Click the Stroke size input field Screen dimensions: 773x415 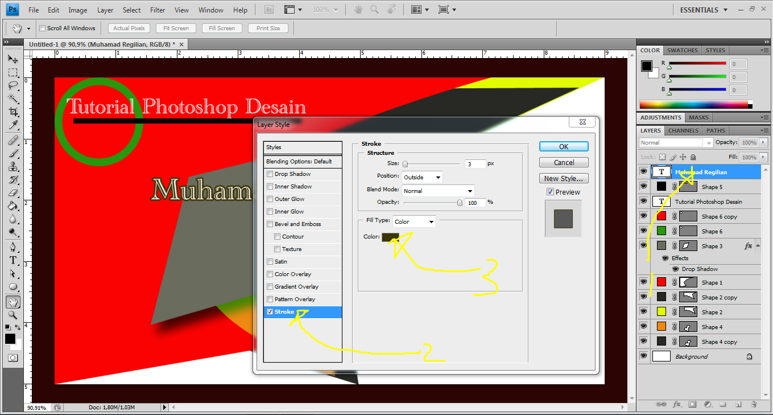(x=474, y=163)
